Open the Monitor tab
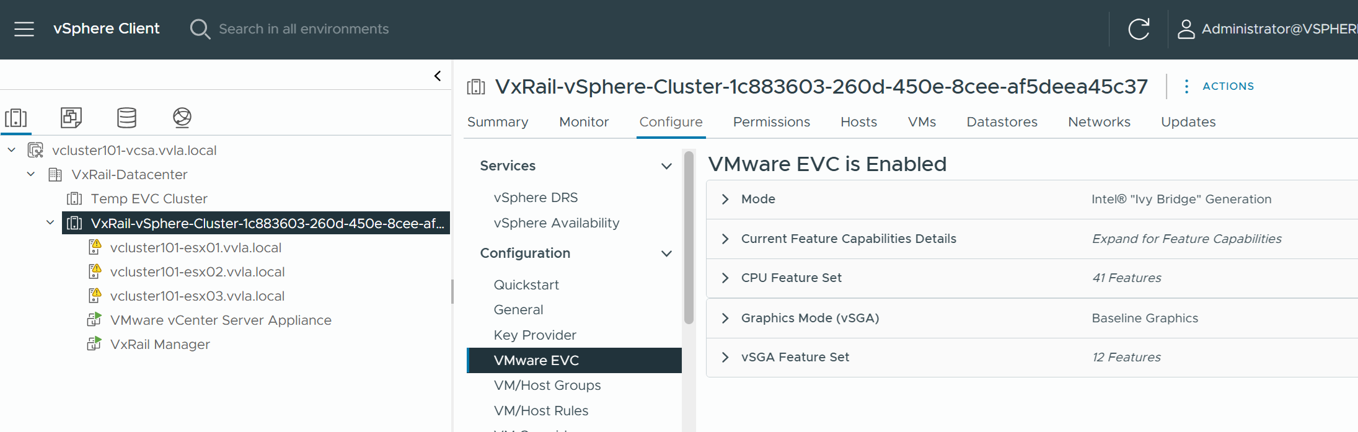 (x=584, y=122)
